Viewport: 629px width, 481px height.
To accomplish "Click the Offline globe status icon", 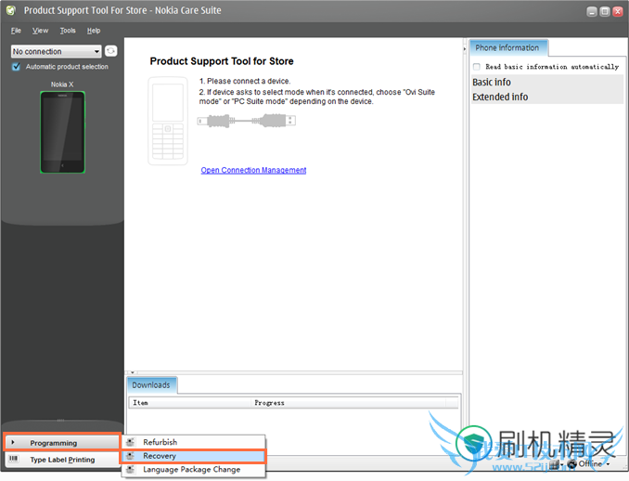I will (571, 464).
